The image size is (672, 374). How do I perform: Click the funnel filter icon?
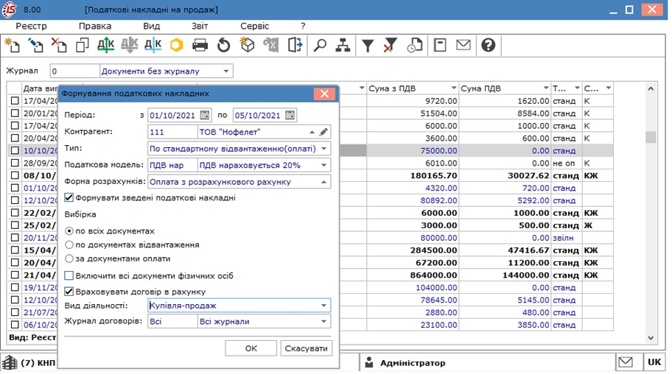(x=368, y=45)
